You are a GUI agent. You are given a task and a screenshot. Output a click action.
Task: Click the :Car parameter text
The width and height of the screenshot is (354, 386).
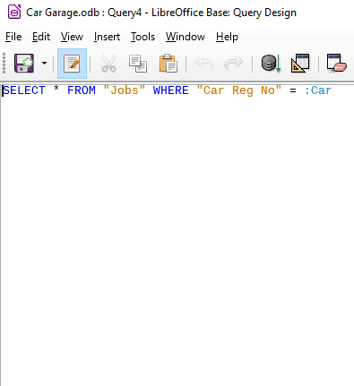click(318, 90)
